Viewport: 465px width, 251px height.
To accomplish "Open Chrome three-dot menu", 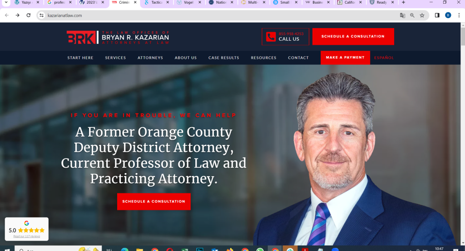I will point(459,15).
